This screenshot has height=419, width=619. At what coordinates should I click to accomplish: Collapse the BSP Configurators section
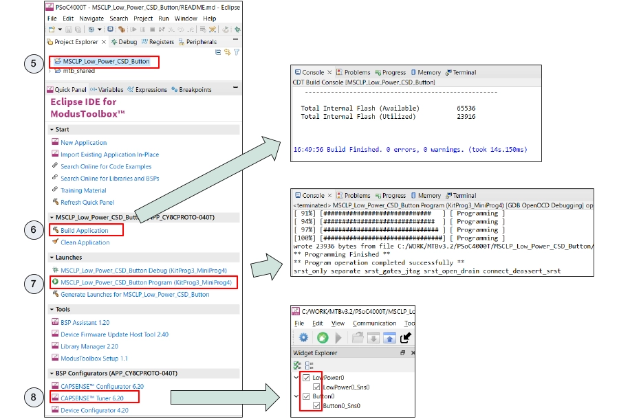[52, 373]
